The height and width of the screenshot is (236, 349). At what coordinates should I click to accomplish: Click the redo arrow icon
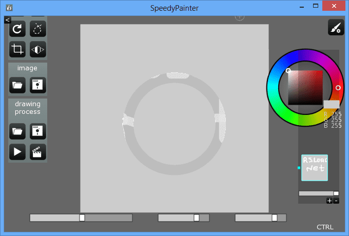coord(17,29)
